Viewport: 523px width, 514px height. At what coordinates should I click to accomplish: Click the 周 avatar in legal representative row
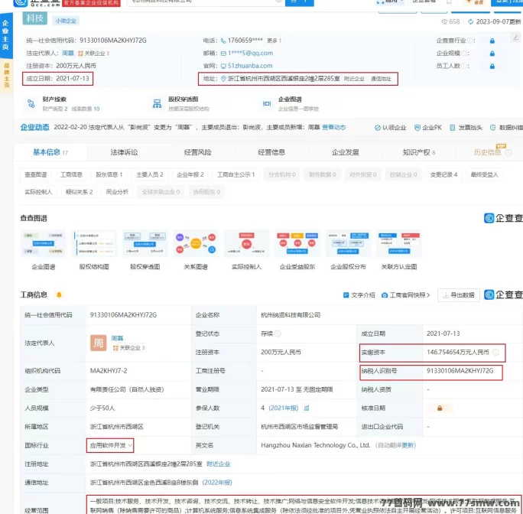[x=99, y=343]
